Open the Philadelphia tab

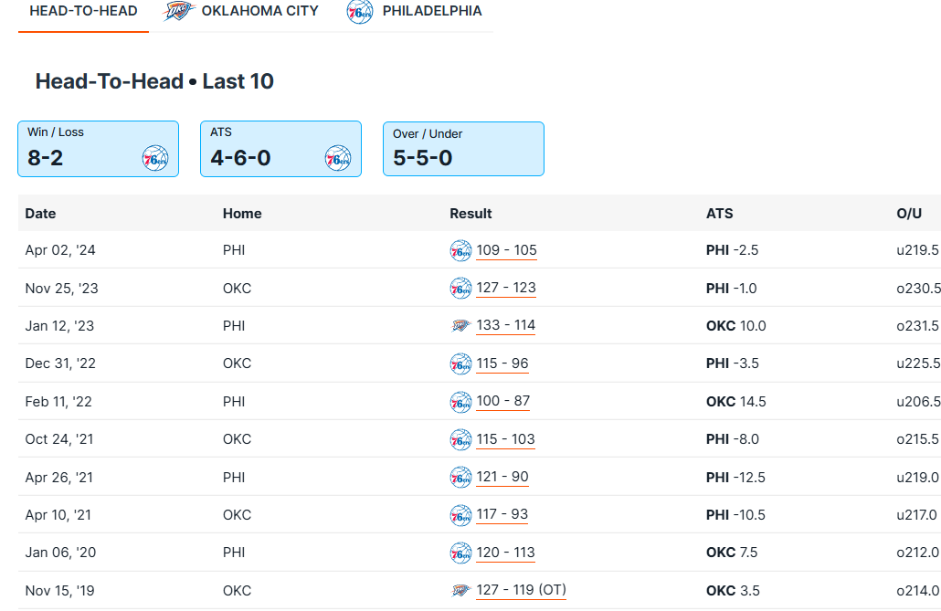(x=415, y=11)
